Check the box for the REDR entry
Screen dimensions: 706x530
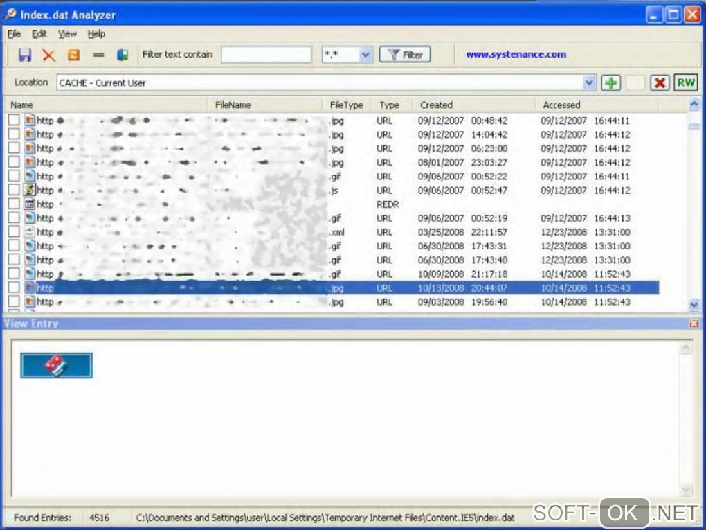pyautogui.click(x=14, y=204)
